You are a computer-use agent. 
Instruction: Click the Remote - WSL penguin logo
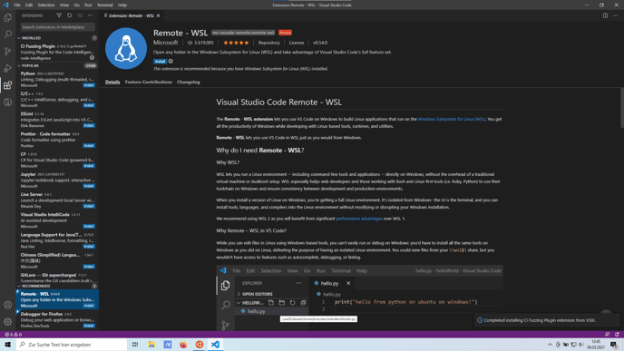tap(126, 48)
